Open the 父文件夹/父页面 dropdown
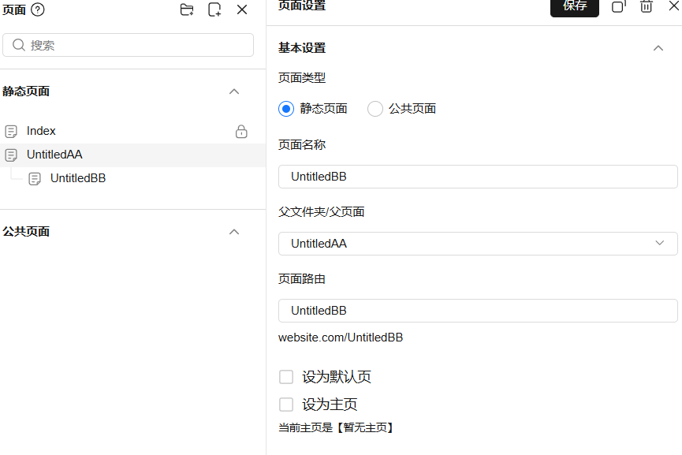 click(478, 244)
